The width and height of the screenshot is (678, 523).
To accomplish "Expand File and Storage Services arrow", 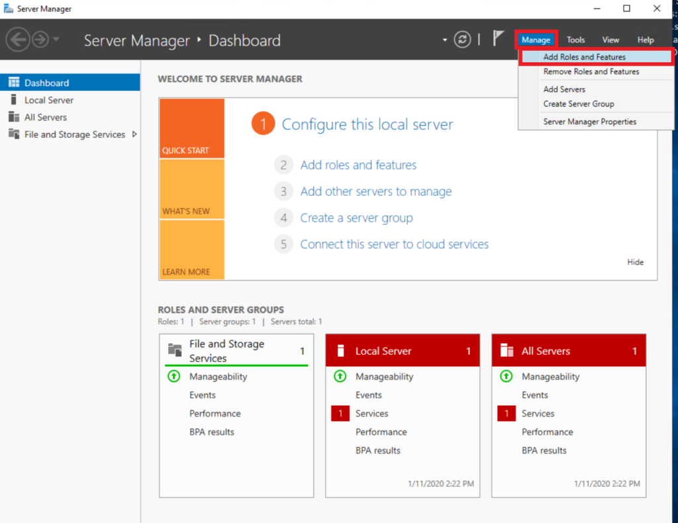I will [134, 134].
